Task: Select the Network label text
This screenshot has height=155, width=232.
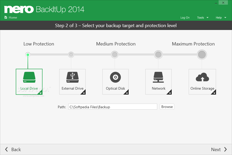Action: pyautogui.click(x=159, y=88)
